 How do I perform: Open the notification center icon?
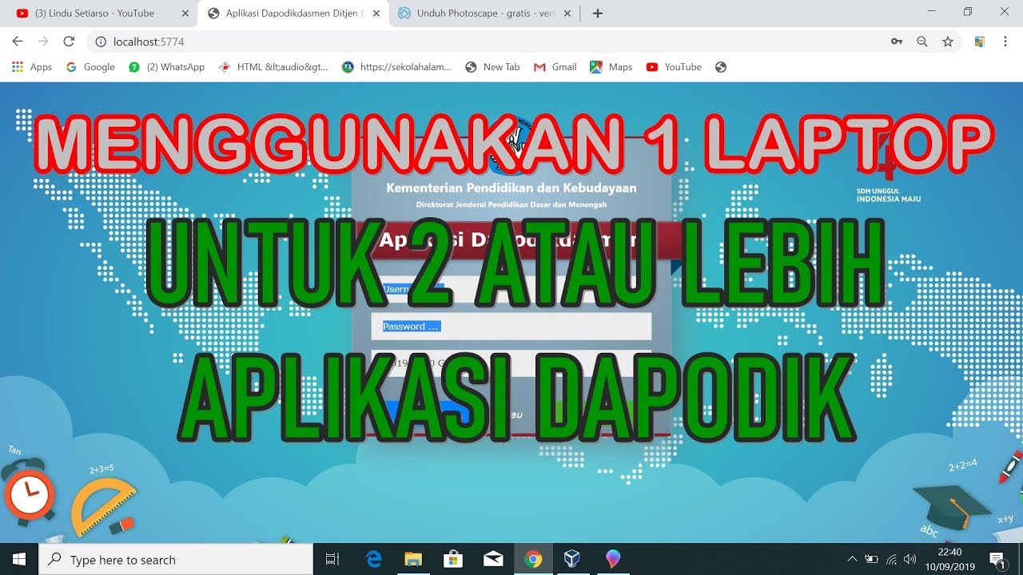point(997,559)
